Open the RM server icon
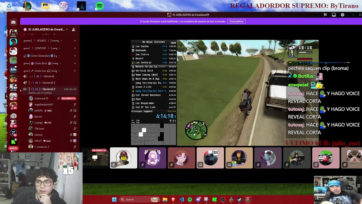The height and width of the screenshot is (204, 362). tap(13, 69)
